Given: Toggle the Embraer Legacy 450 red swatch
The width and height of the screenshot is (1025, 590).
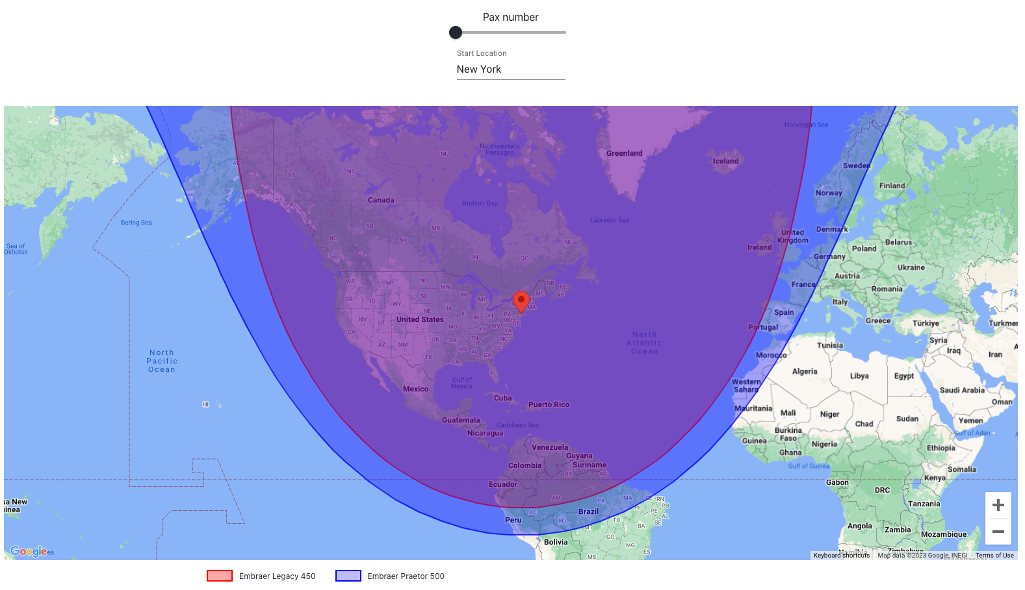Looking at the screenshot, I should (x=220, y=576).
